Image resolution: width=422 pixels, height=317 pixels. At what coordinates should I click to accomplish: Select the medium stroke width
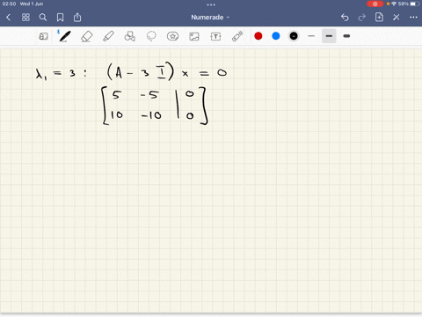click(x=329, y=36)
